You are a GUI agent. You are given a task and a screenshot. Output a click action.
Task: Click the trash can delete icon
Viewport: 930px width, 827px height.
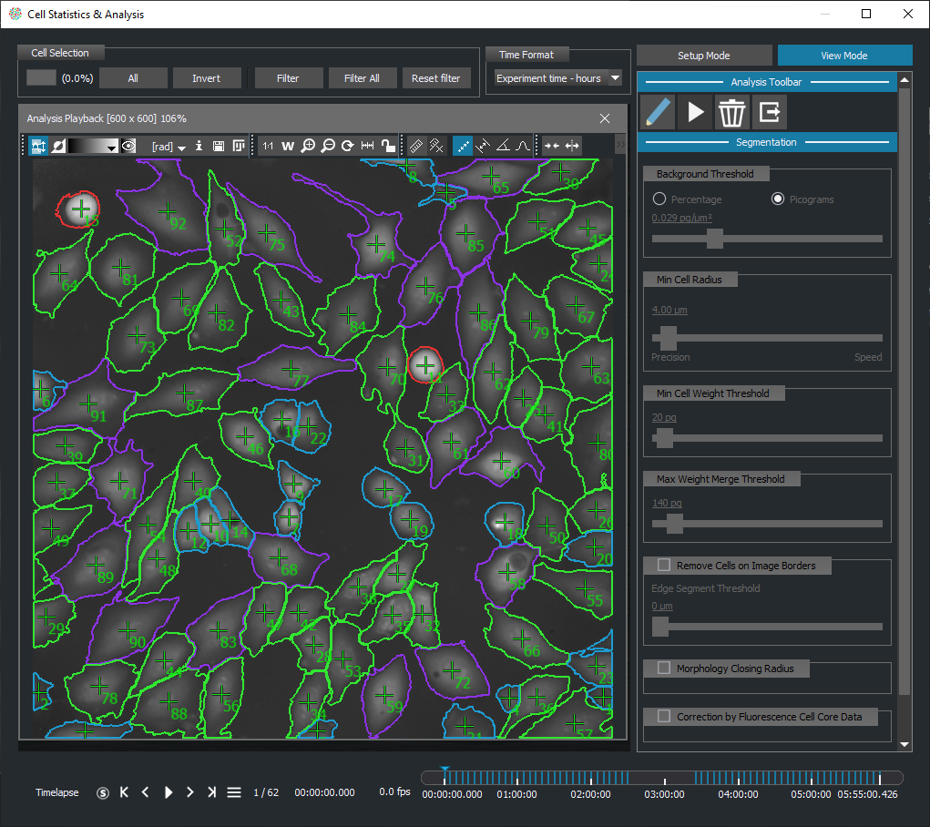point(731,112)
